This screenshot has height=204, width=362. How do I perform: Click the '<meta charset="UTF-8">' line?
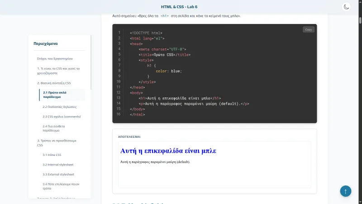pos(162,49)
